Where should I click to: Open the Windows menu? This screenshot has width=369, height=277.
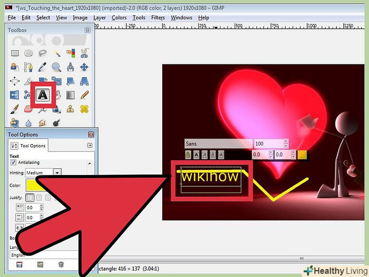coord(181,18)
